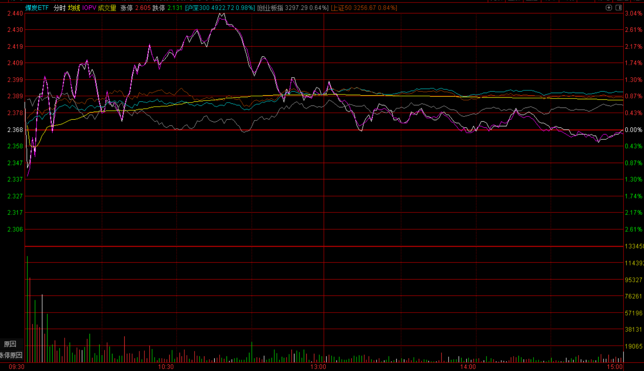Viewport: 644px width, 371px height.
Task: Click the yellow 均线 legend label
Action: click(74, 8)
